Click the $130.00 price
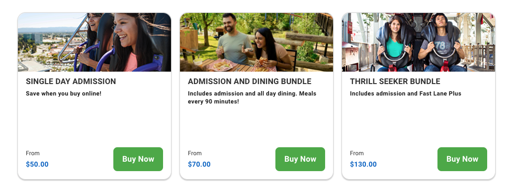 [363, 164]
